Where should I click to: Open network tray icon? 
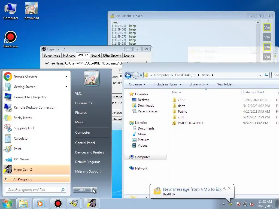tap(245, 204)
